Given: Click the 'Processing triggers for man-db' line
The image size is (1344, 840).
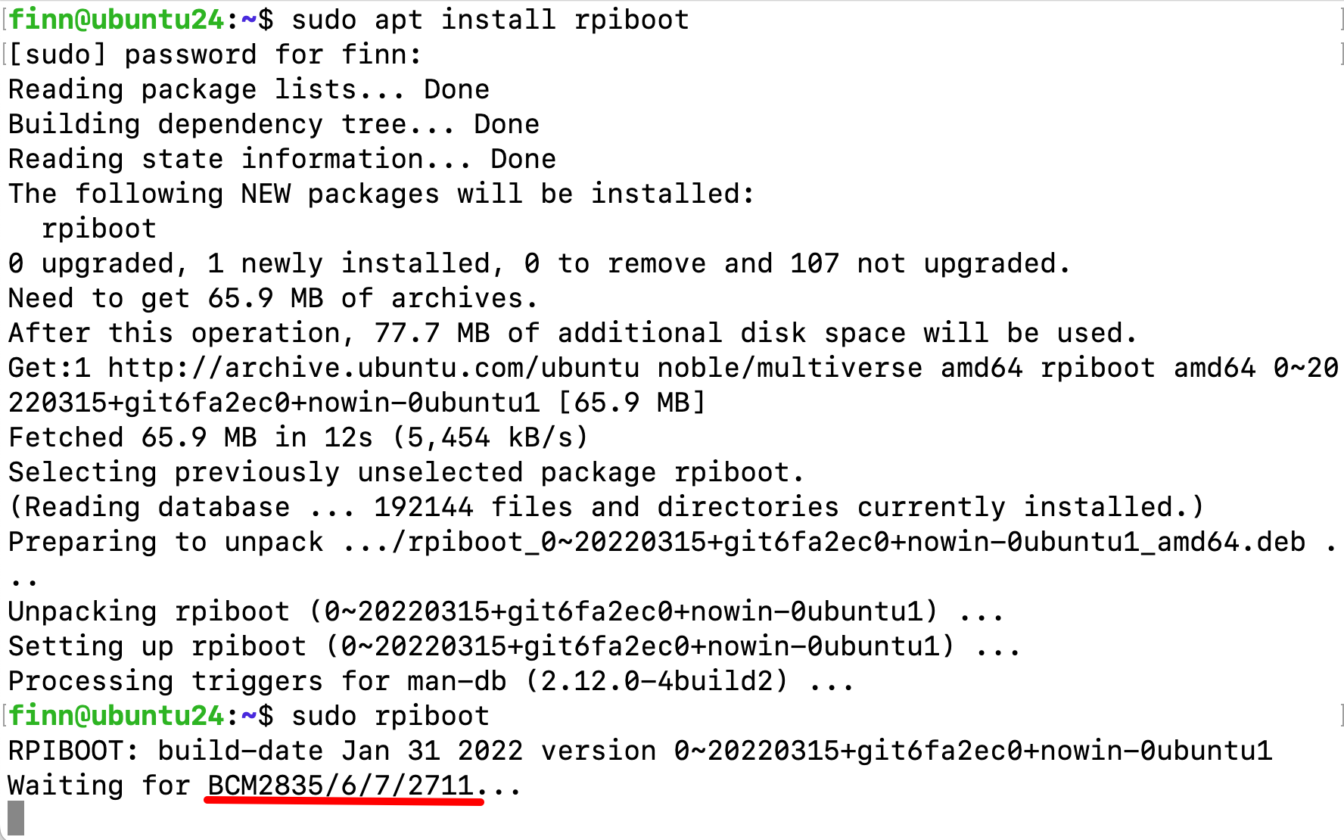Looking at the screenshot, I should click(x=431, y=681).
